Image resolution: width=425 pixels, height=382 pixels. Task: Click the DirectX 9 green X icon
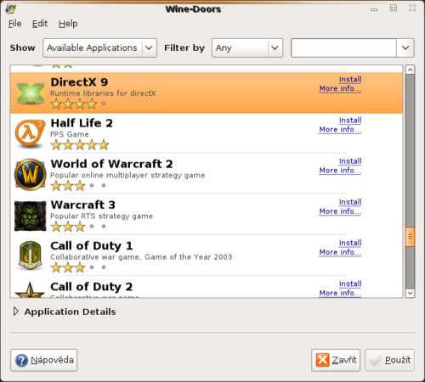[x=31, y=93]
